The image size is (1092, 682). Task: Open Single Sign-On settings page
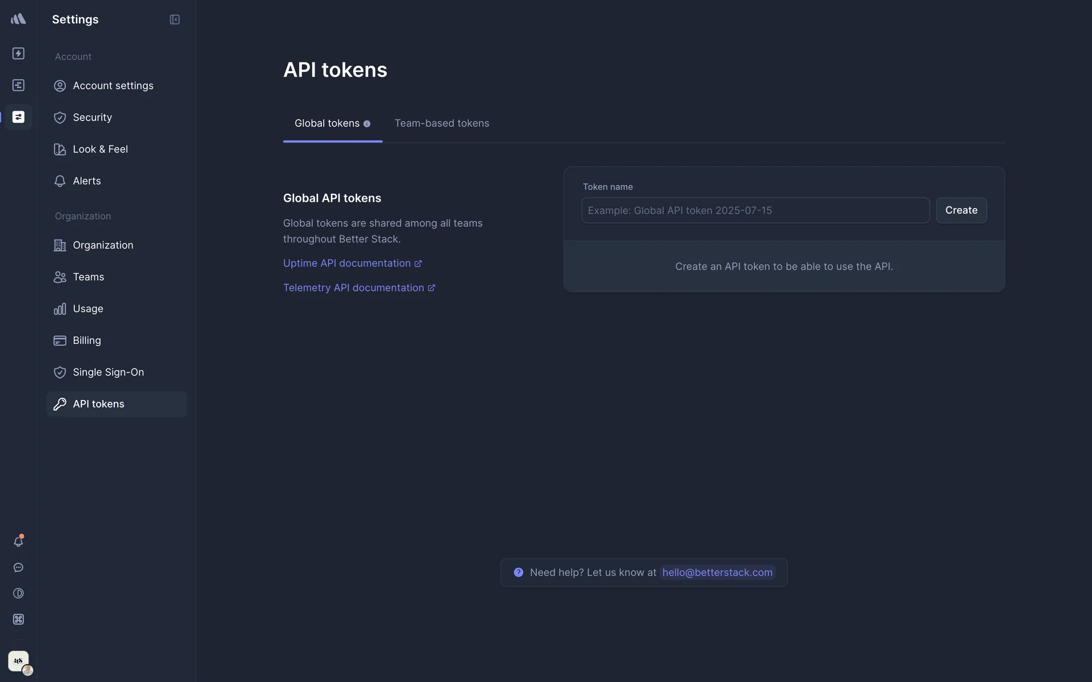(x=108, y=372)
